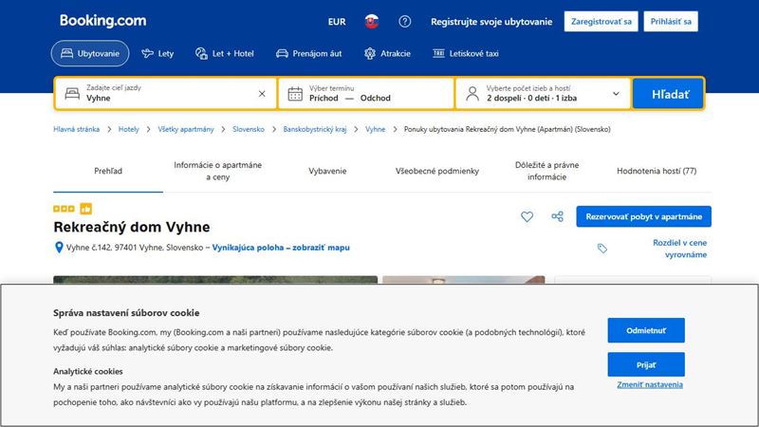Switch to Dôležité a právne informácie tab
The height and width of the screenshot is (427, 759).
547,171
